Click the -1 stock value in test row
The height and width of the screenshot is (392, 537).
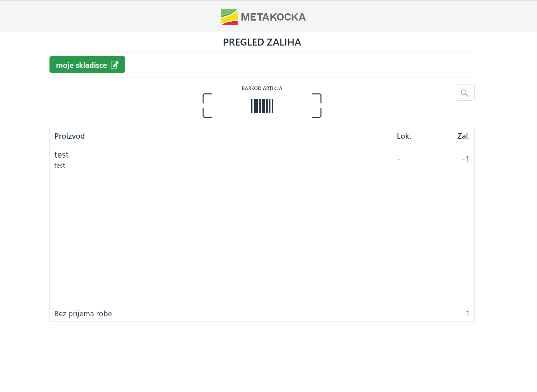click(x=466, y=159)
